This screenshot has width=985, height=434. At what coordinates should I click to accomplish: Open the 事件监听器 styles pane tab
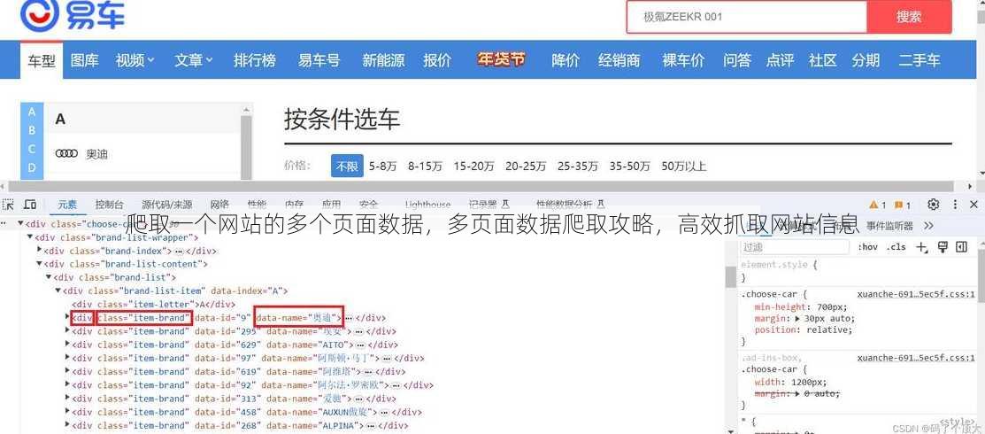(889, 225)
